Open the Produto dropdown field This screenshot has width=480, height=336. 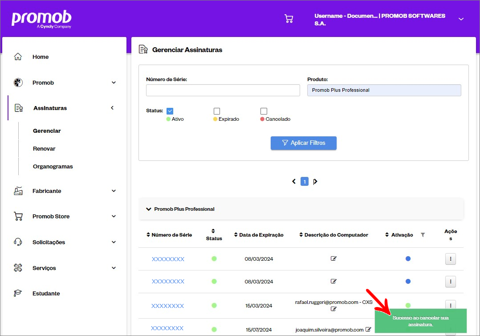pos(384,90)
